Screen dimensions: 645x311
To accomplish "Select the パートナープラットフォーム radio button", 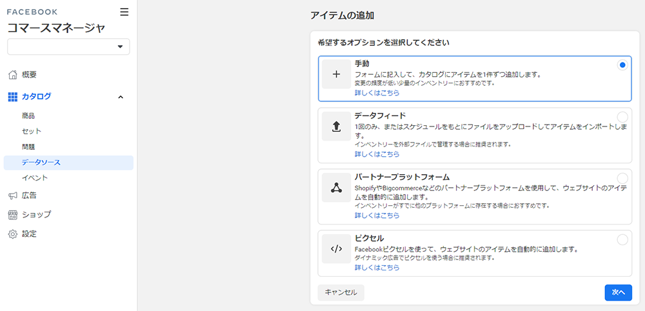I will tap(622, 178).
